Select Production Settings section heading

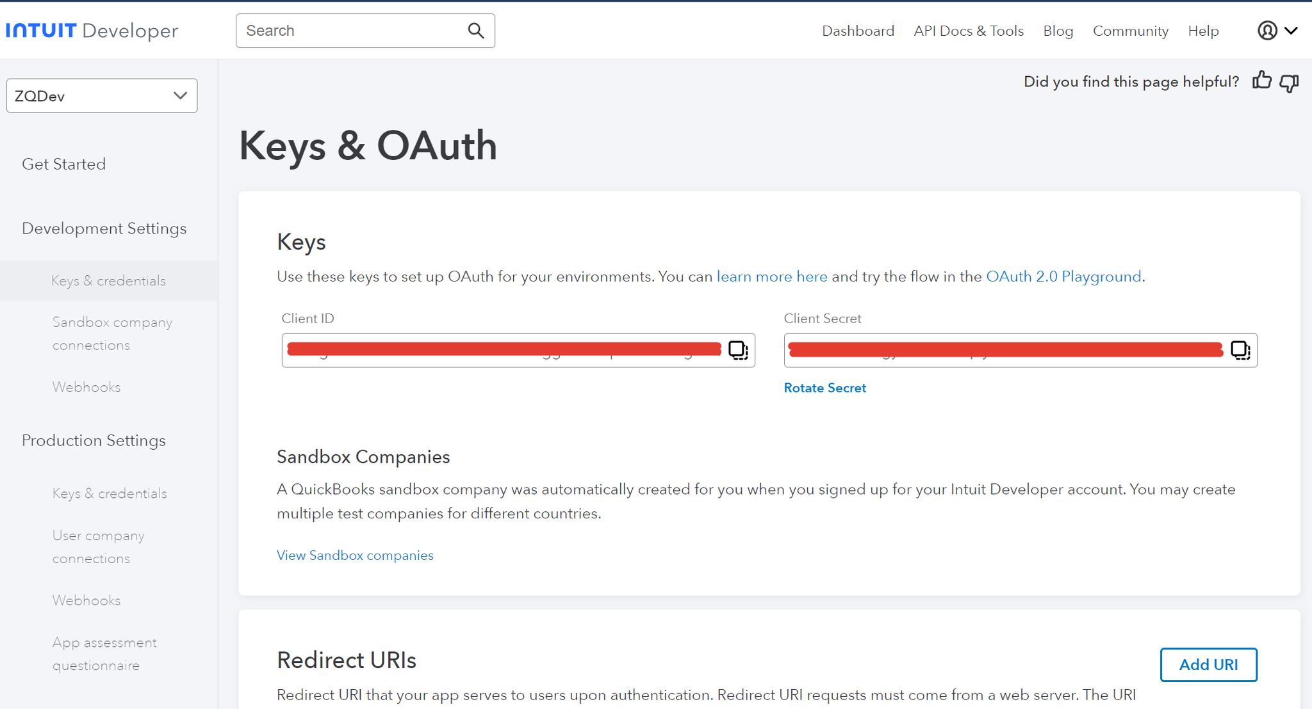94,440
